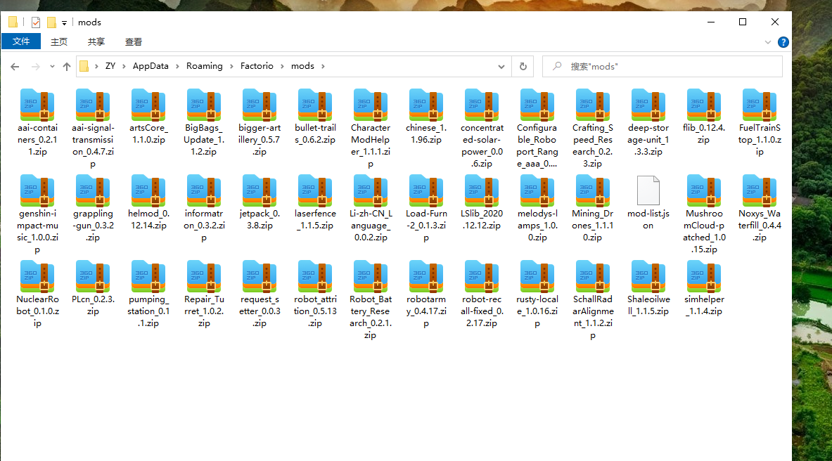Click the search "mods" input field
The height and width of the screenshot is (461, 832).
[x=663, y=66]
